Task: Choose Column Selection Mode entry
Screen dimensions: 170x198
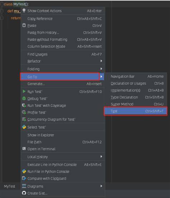Action: 63,47
